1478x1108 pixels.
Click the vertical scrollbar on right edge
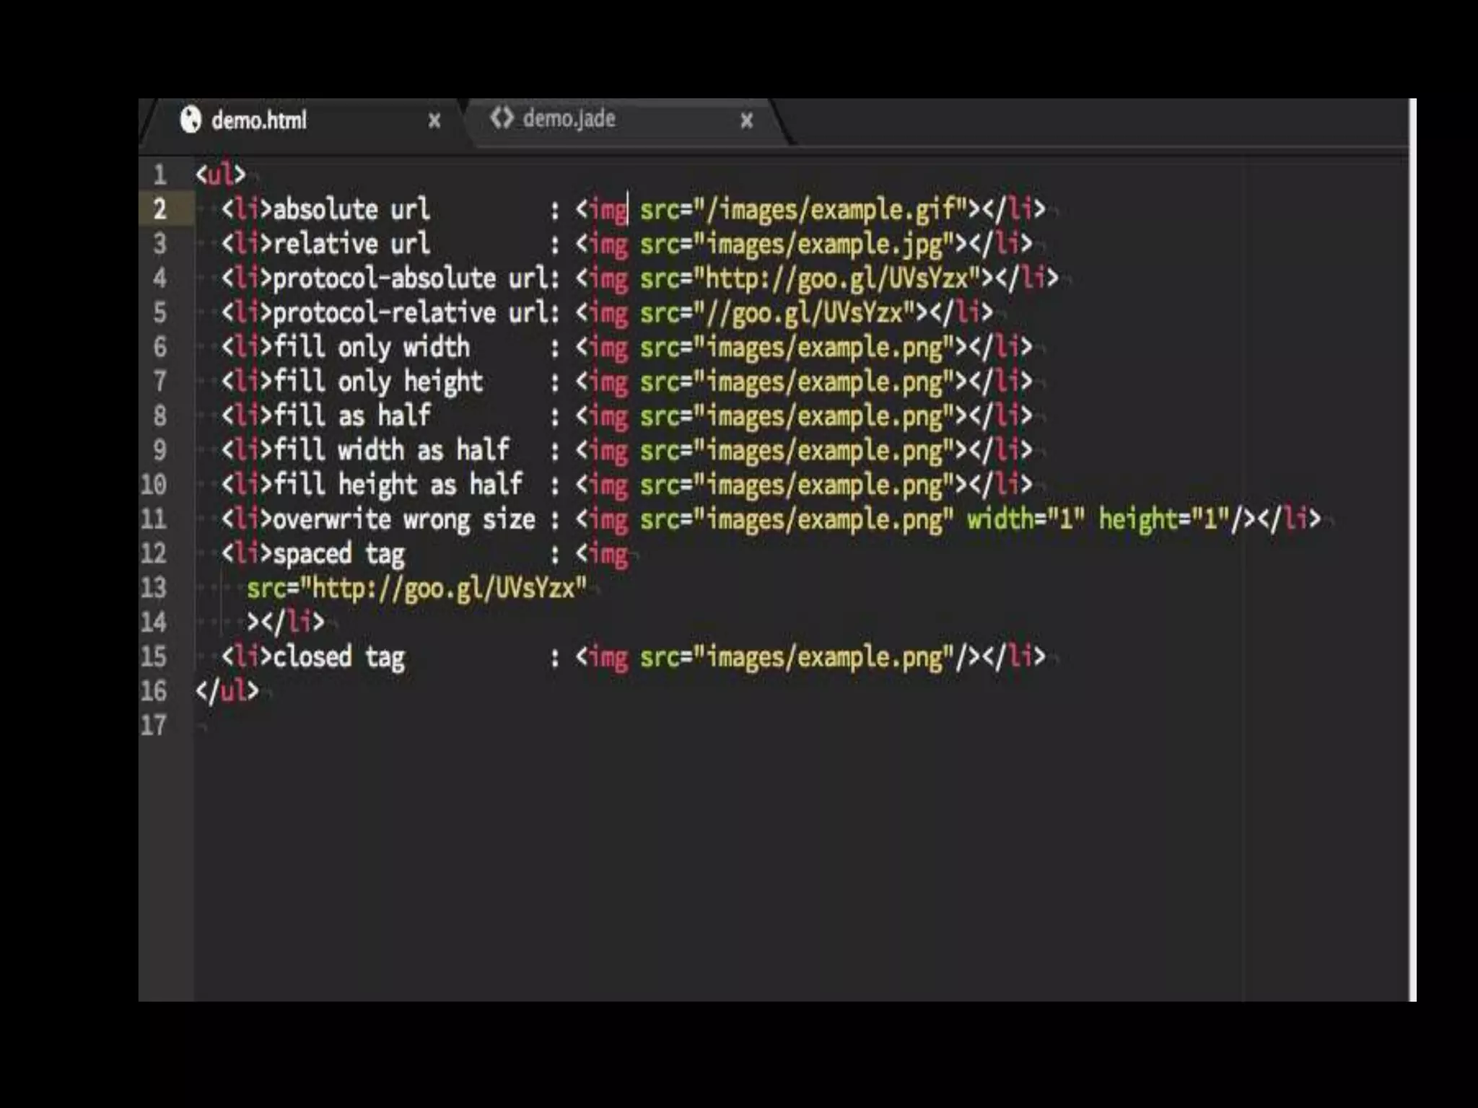click(1412, 548)
